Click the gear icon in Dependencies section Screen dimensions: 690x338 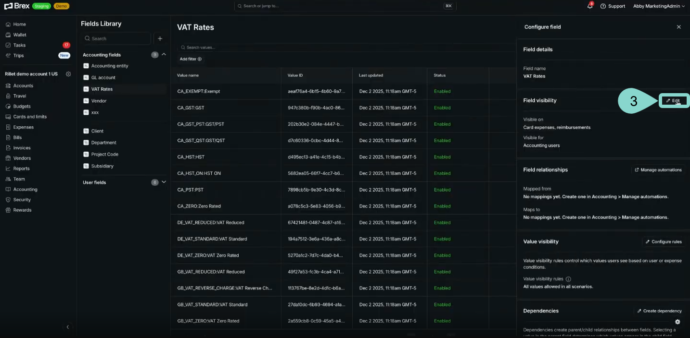tap(677, 322)
